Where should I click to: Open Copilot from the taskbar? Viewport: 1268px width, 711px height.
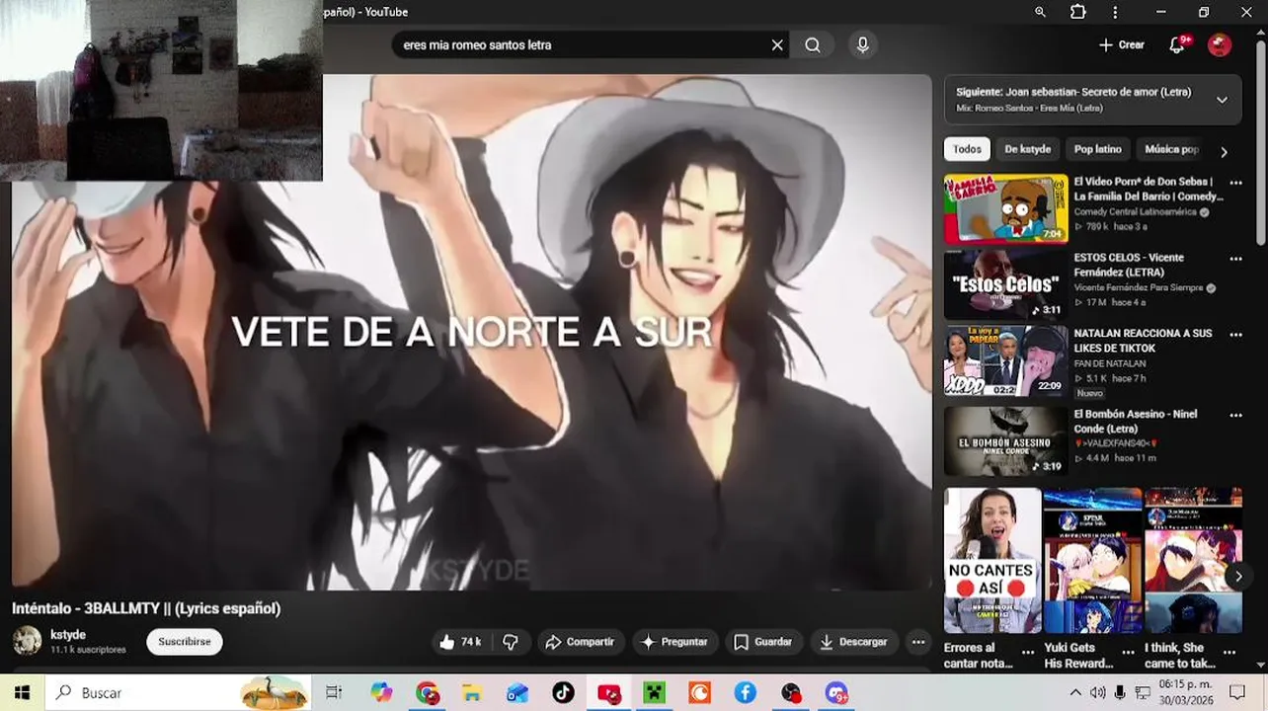point(381,693)
